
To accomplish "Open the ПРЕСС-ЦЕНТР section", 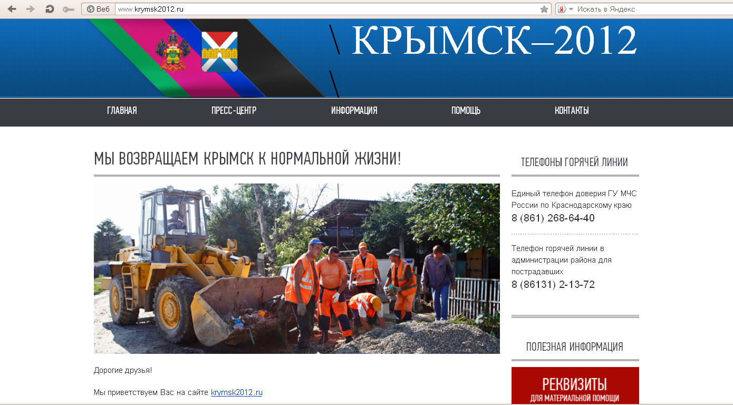I will coord(233,111).
